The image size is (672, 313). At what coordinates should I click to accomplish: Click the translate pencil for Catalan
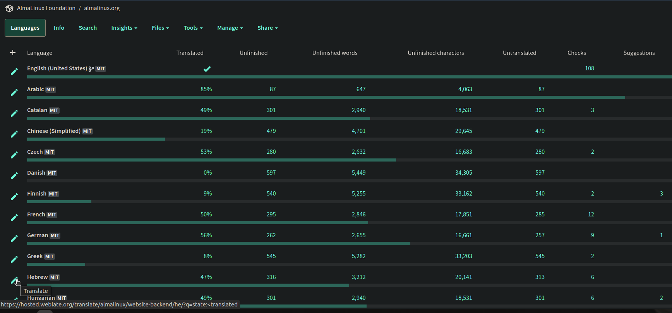(14, 113)
